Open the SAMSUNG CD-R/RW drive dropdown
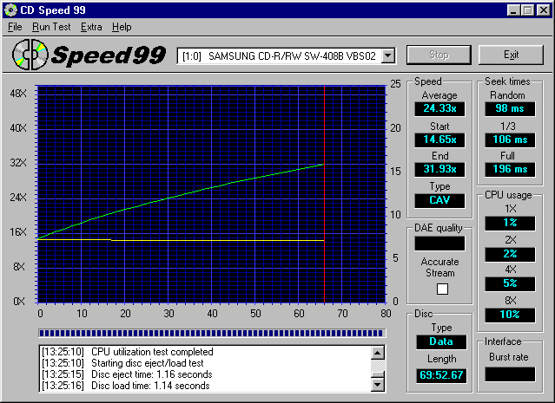This screenshot has width=555, height=403. 388,56
